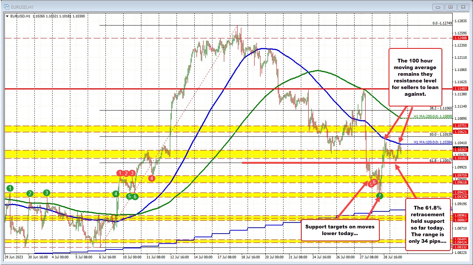This screenshot has height=265, width=473.
Task: Click red marker 4 near 11 Jul
Action: point(151,178)
